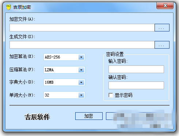Click the 单词大小(W) label
The image size is (179, 136).
(22, 95)
